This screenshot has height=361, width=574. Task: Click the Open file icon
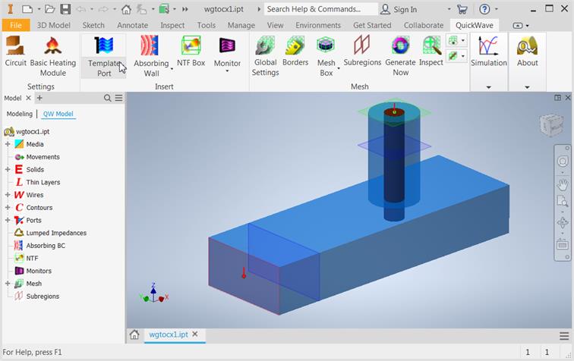[x=50, y=9]
